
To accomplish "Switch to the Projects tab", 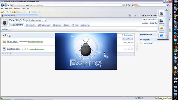I will (x=30, y=25).
